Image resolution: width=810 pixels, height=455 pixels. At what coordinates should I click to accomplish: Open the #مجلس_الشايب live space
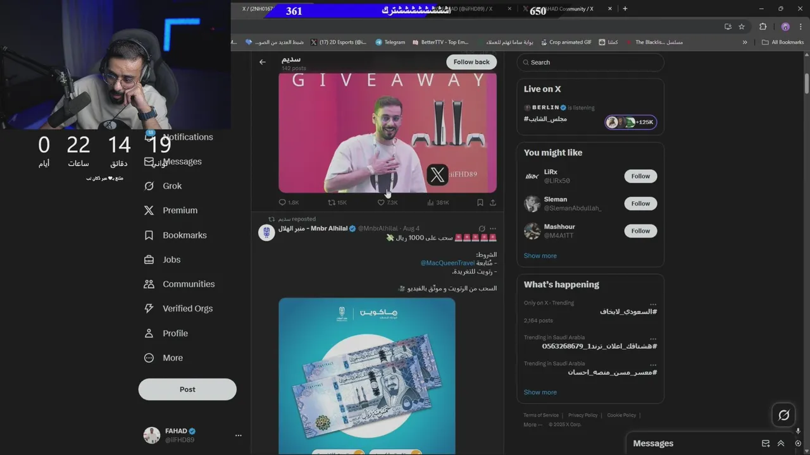coord(545,119)
